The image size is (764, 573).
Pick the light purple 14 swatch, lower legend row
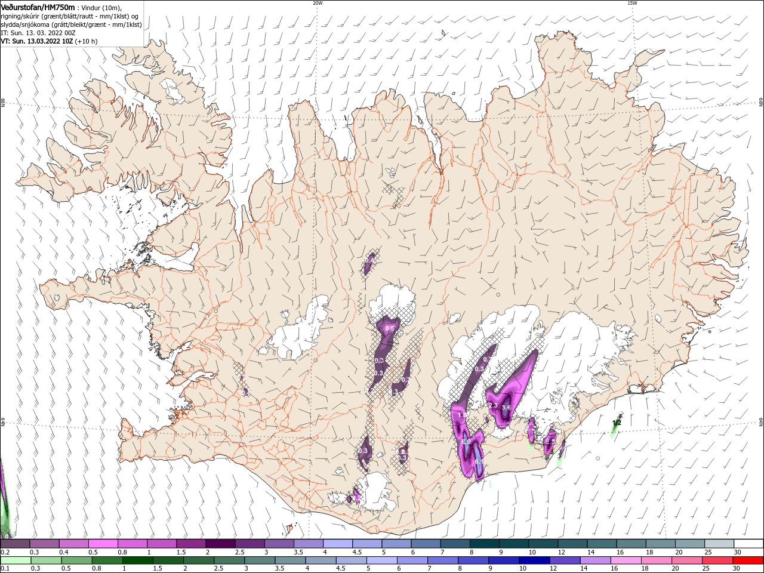pos(596,560)
